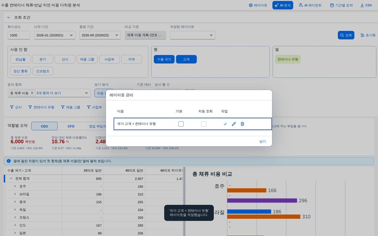Click the info icon in notice bar
Image resolution: width=378 pixels, height=236 pixels.
(x=9, y=161)
